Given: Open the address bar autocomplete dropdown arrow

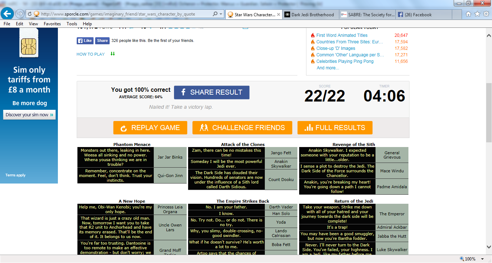Looking at the screenshot, I should [221, 14].
